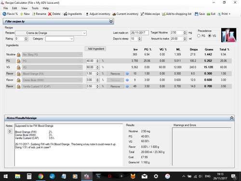Viewport: 241px width, 181px height.
Task: Adjust the VG percentage stepper
Action: 97,67
